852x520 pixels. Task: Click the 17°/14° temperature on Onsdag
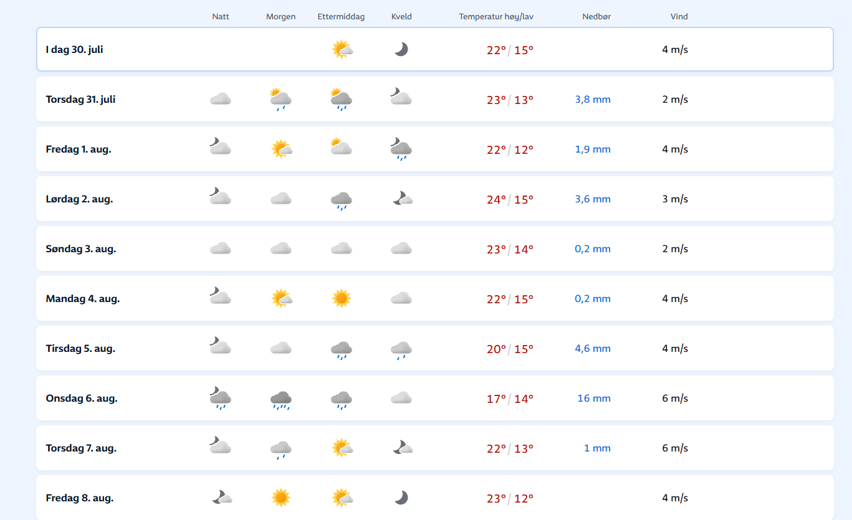pos(510,399)
